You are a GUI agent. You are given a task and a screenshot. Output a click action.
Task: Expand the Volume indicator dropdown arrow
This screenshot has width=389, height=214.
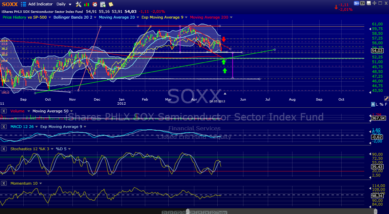pyautogui.click(x=28, y=111)
